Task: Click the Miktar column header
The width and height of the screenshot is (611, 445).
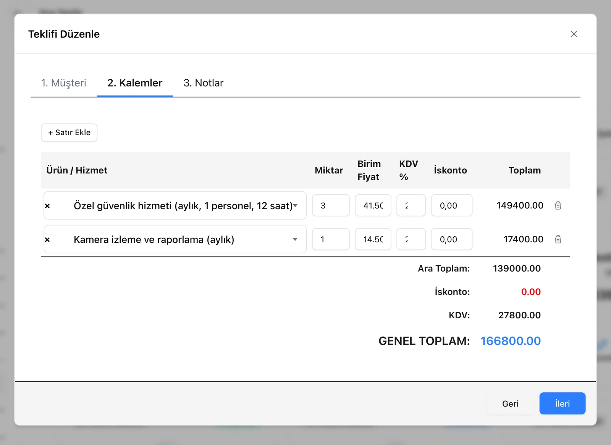Action: [x=329, y=170]
